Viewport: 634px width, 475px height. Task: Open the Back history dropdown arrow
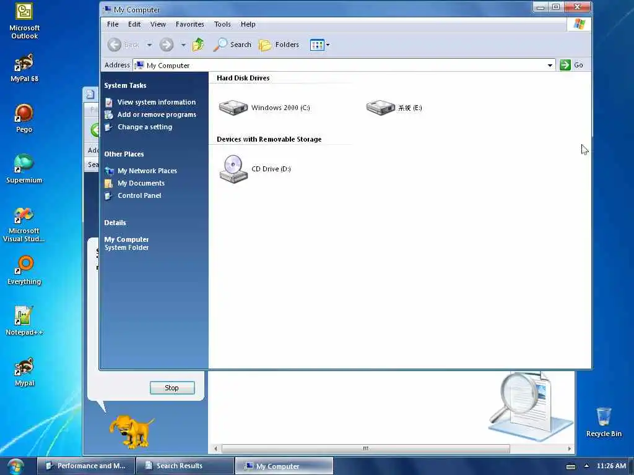click(149, 45)
